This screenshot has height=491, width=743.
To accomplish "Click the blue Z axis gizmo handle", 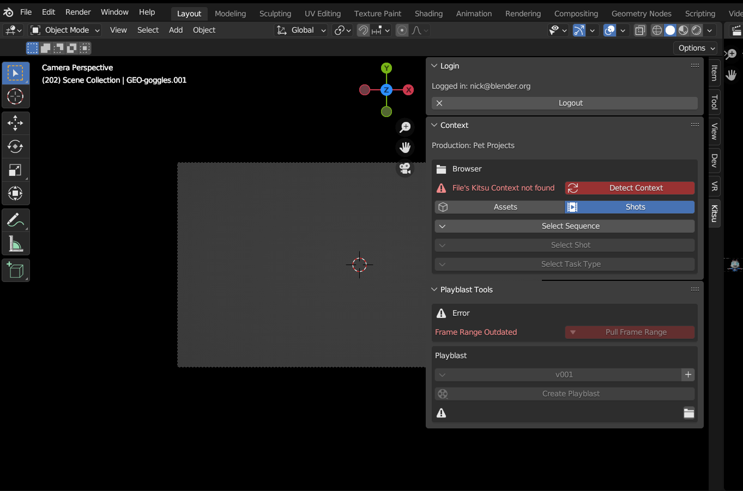I will click(386, 90).
